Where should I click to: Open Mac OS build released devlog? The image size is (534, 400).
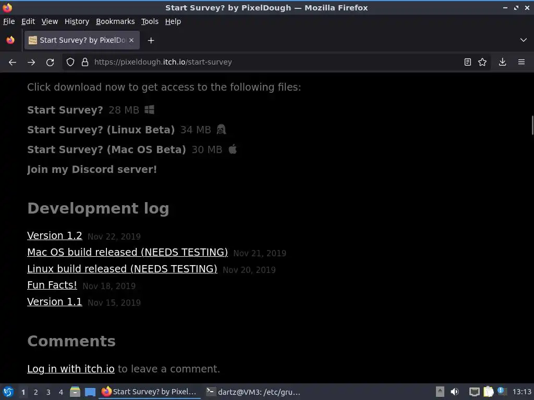click(127, 253)
